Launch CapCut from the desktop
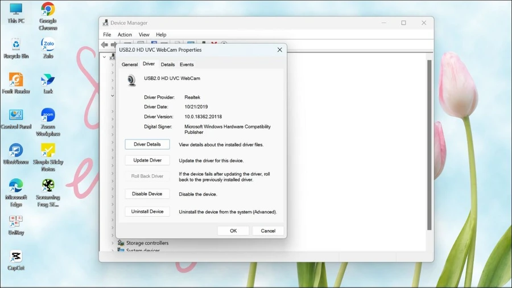The width and height of the screenshot is (512, 288). (x=16, y=260)
